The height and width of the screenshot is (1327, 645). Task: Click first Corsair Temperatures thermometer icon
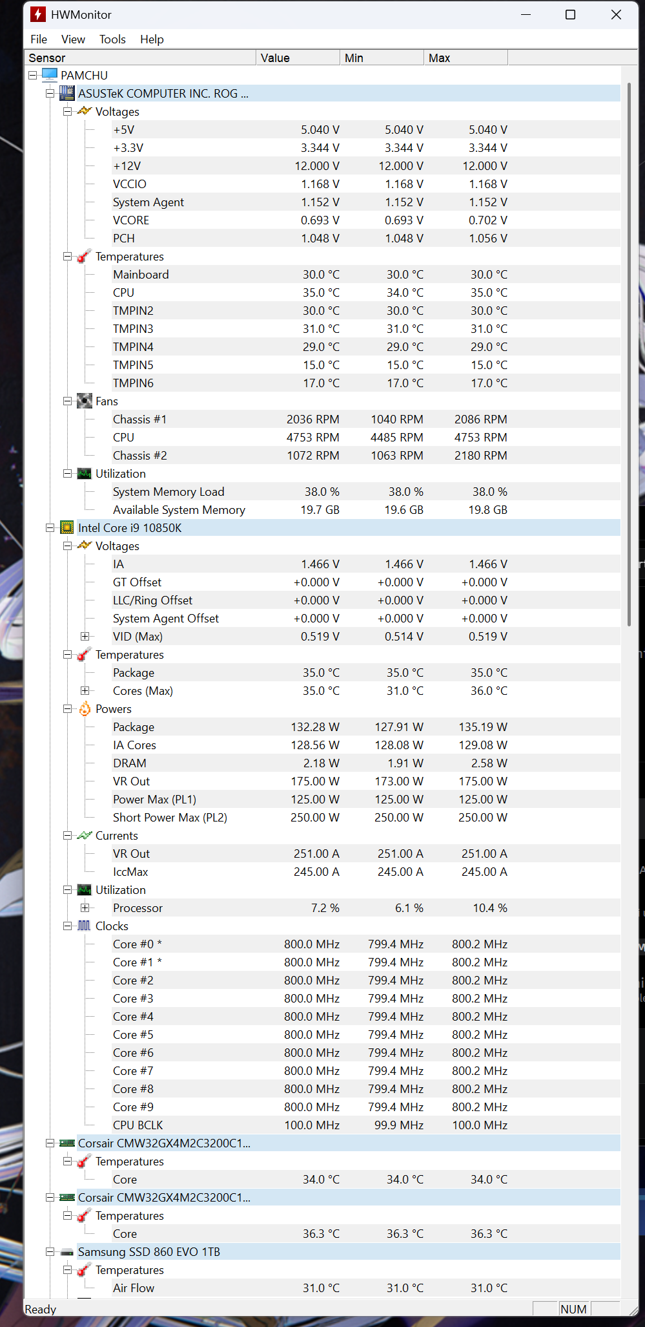pyautogui.click(x=85, y=1161)
